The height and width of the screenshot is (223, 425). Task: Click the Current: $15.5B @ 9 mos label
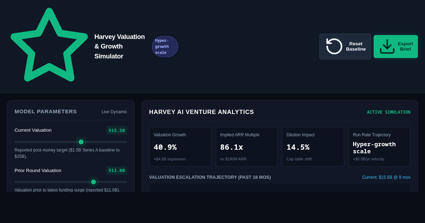click(386, 177)
